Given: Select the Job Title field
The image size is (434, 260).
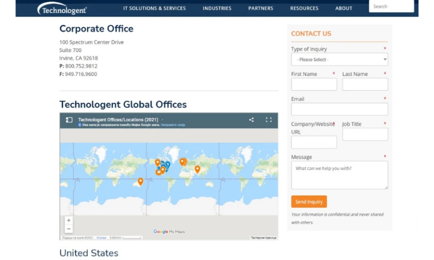Looking at the screenshot, I should pos(365,134).
